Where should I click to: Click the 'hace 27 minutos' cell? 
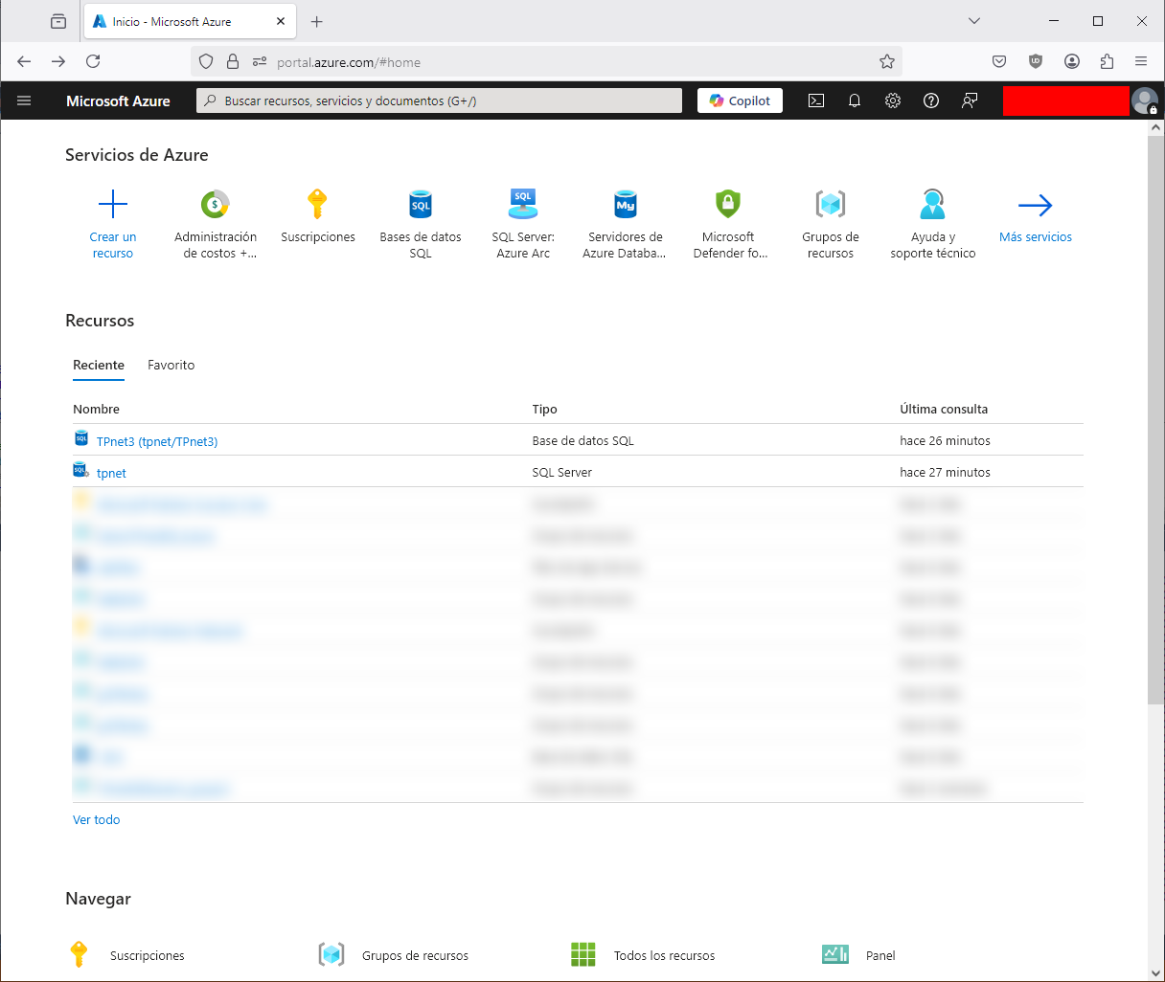pyautogui.click(x=945, y=472)
